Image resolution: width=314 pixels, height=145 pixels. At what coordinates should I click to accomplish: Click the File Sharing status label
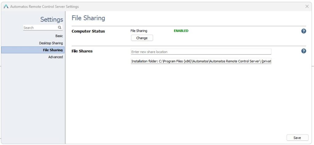pos(139,31)
